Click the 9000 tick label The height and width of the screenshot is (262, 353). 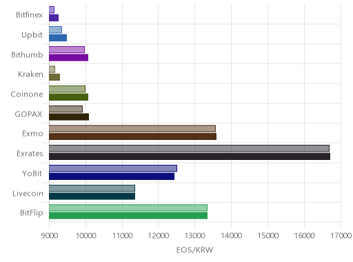pos(49,236)
